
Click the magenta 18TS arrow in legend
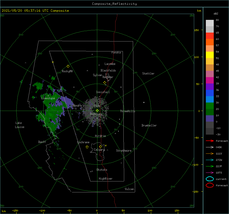point(210,173)
